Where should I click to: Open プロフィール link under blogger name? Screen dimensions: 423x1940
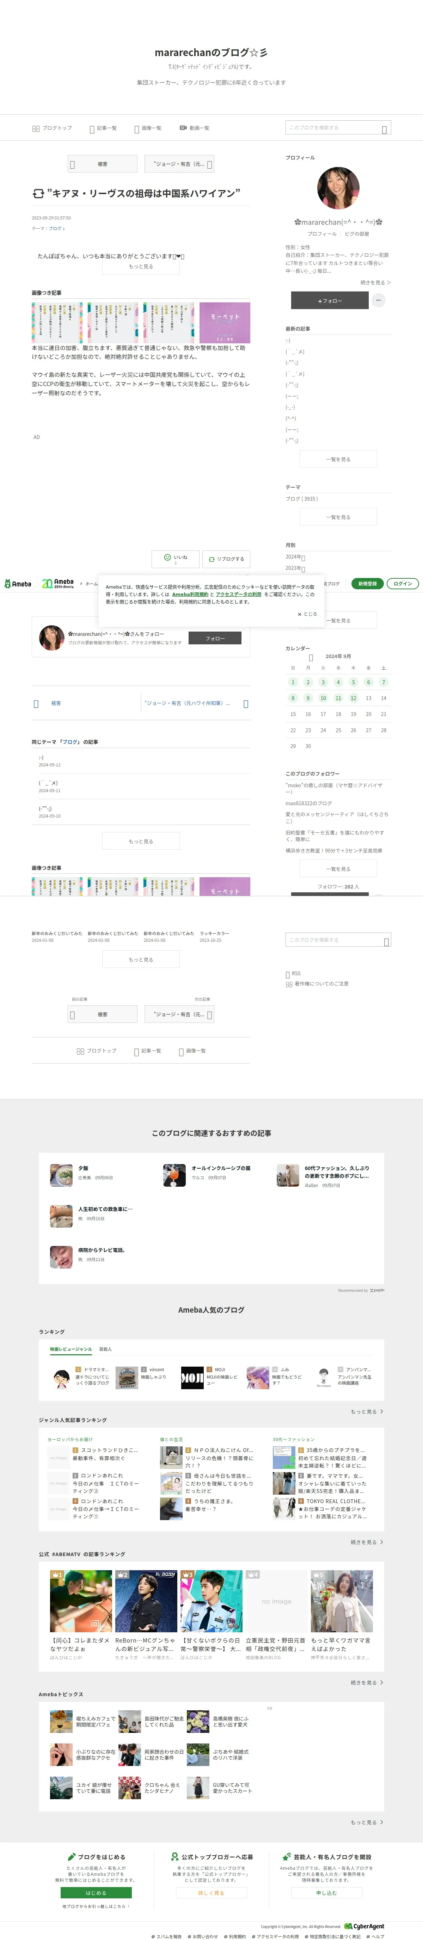[x=321, y=234]
